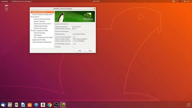This screenshot has height=108, width=192.
Task: Click the Help button
Action: (x=79, y=51)
